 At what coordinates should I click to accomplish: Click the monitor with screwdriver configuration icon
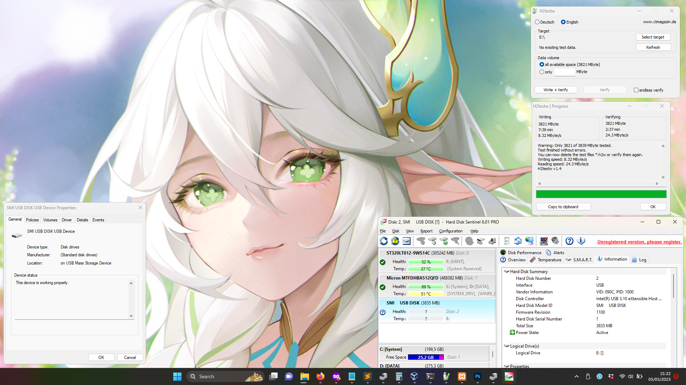(544, 241)
